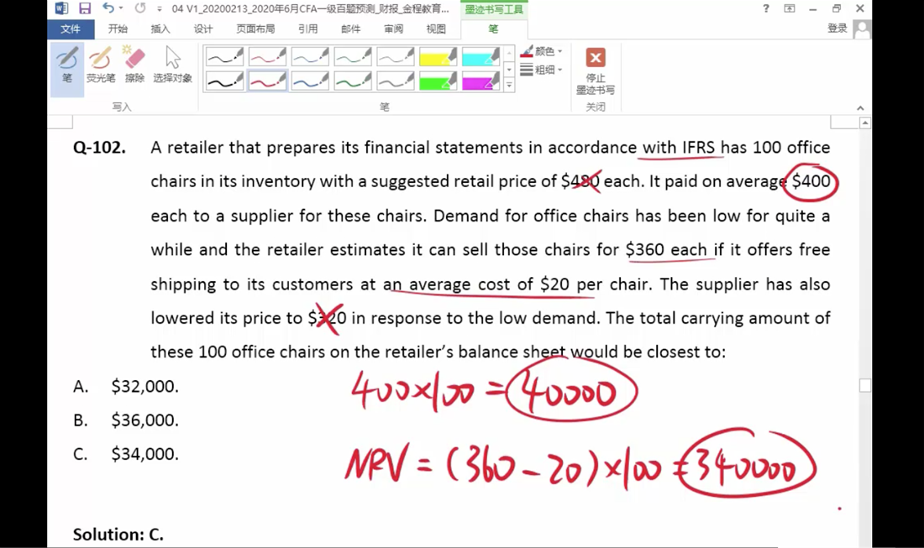Click the vertical scrollbar up arrow

[865, 123]
